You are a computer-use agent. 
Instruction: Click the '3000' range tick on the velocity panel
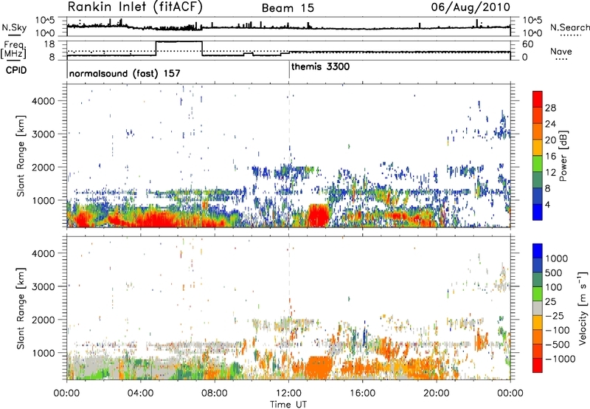(44, 286)
